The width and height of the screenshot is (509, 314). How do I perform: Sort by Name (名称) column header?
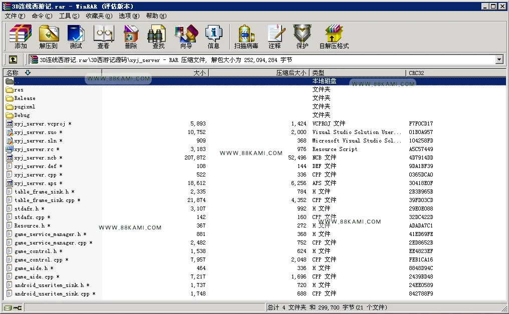[x=53, y=73]
